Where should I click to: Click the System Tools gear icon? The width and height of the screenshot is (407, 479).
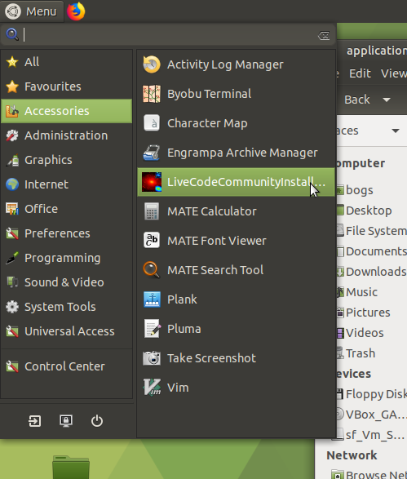tap(12, 307)
